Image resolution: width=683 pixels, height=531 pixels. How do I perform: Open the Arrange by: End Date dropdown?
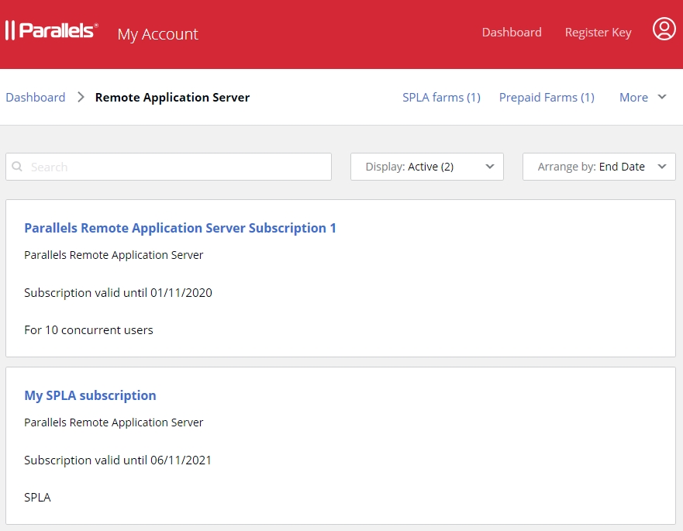coord(598,167)
